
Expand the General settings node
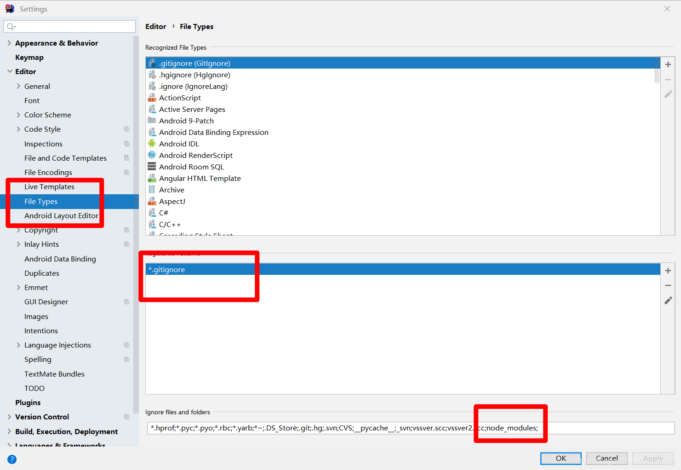click(18, 86)
